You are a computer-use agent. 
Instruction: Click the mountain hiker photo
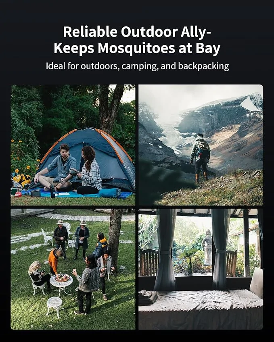click(201, 145)
